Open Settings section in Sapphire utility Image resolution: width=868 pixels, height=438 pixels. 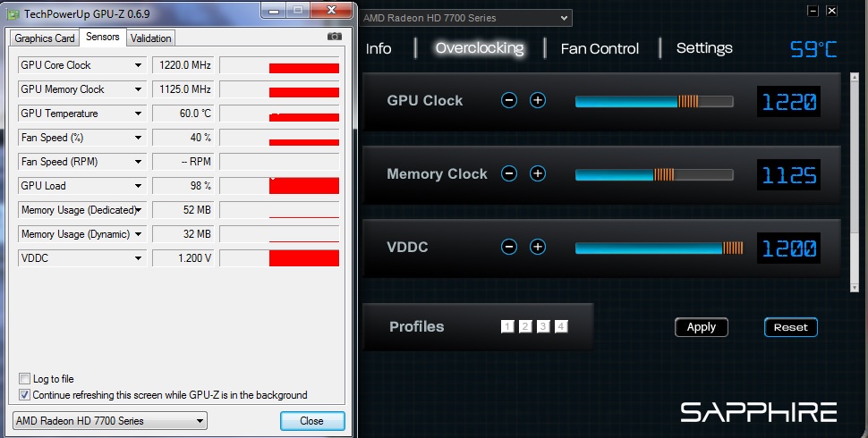tap(704, 48)
